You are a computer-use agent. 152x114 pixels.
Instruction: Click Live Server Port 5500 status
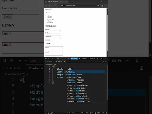[x=101, y=113]
